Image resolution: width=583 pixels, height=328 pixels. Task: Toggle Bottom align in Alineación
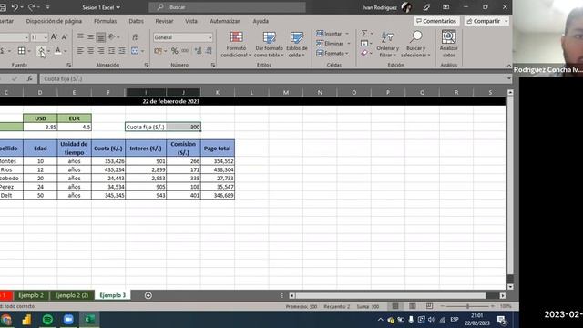[100, 36]
